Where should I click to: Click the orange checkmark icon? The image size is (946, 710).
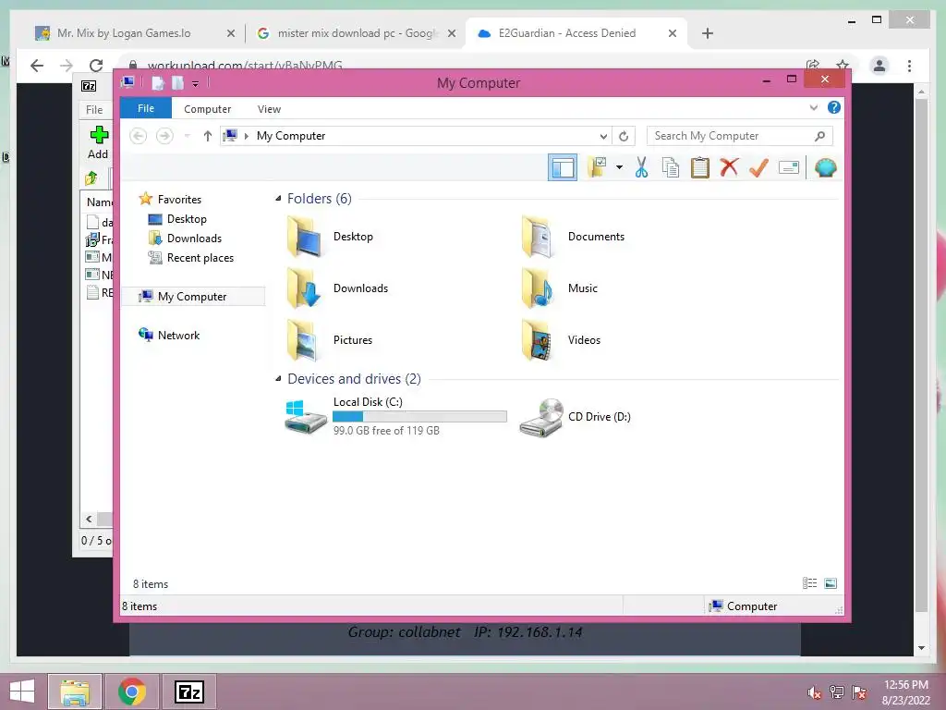pyautogui.click(x=758, y=167)
